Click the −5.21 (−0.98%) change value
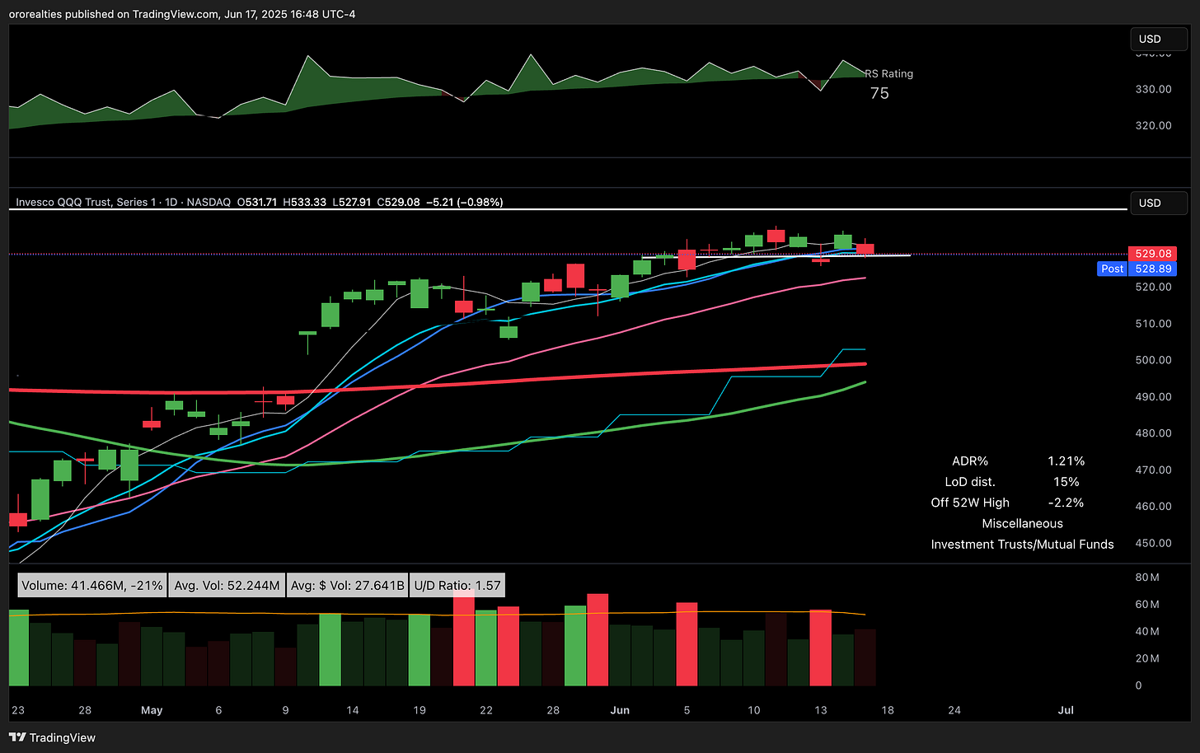1200x753 pixels. (464, 202)
